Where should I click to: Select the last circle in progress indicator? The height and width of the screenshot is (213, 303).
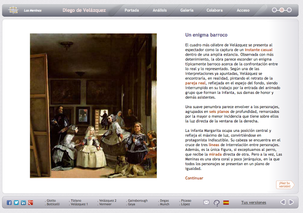pyautogui.click(x=289, y=10)
